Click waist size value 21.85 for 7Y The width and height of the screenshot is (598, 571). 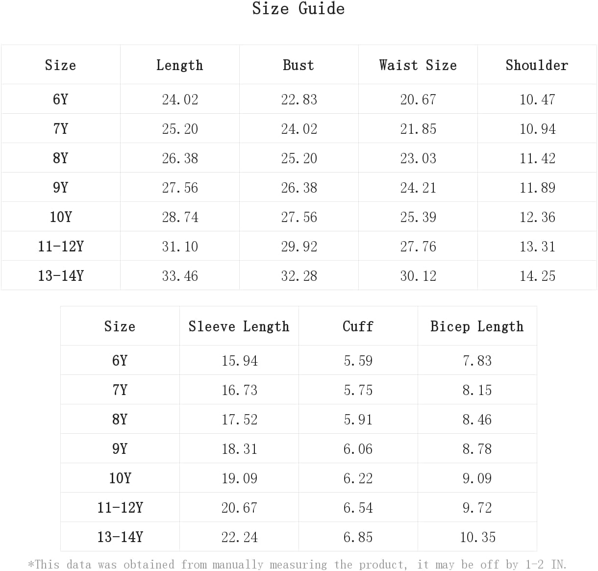tap(418, 129)
